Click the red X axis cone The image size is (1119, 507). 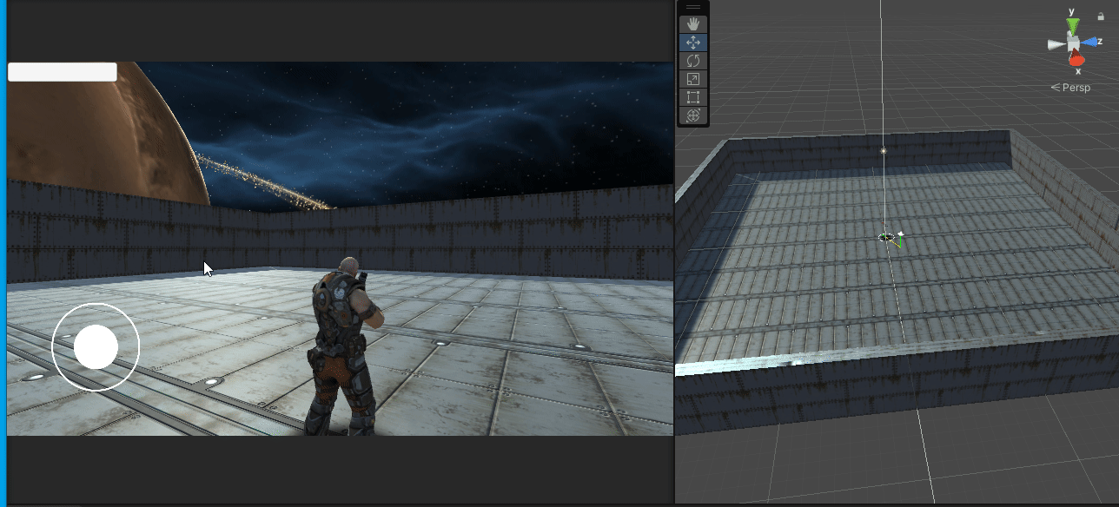pyautogui.click(x=1076, y=60)
